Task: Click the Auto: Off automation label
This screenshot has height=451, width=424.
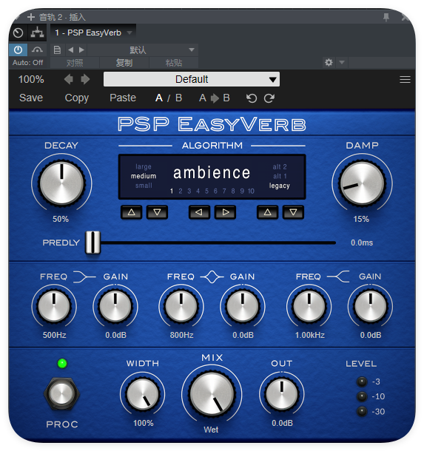Action: 27,62
